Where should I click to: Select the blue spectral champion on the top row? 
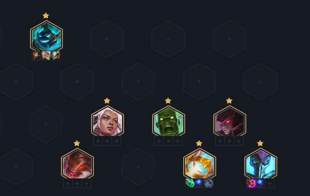tap(46, 36)
